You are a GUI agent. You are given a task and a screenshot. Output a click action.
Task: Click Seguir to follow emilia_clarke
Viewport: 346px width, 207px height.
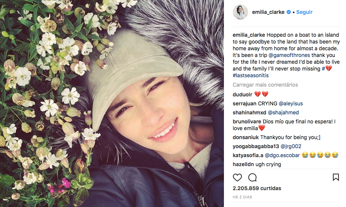tap(304, 12)
